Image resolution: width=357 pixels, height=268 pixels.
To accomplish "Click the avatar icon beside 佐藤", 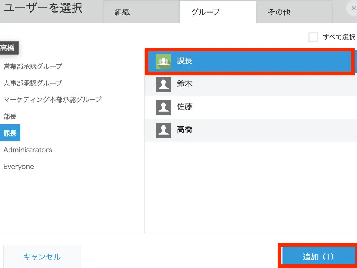I will click(x=164, y=107).
